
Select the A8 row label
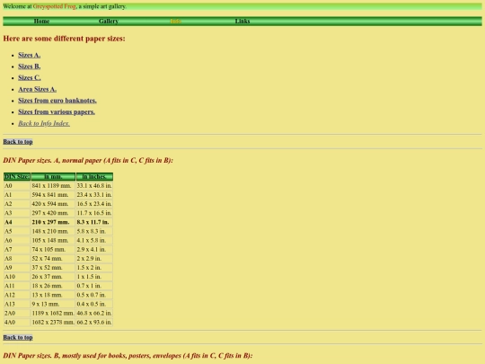click(x=17, y=259)
